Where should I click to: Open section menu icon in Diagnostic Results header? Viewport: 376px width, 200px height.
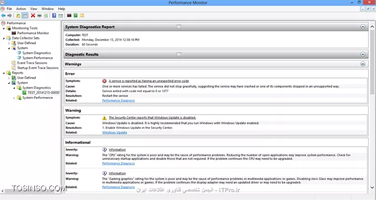tap(179, 54)
